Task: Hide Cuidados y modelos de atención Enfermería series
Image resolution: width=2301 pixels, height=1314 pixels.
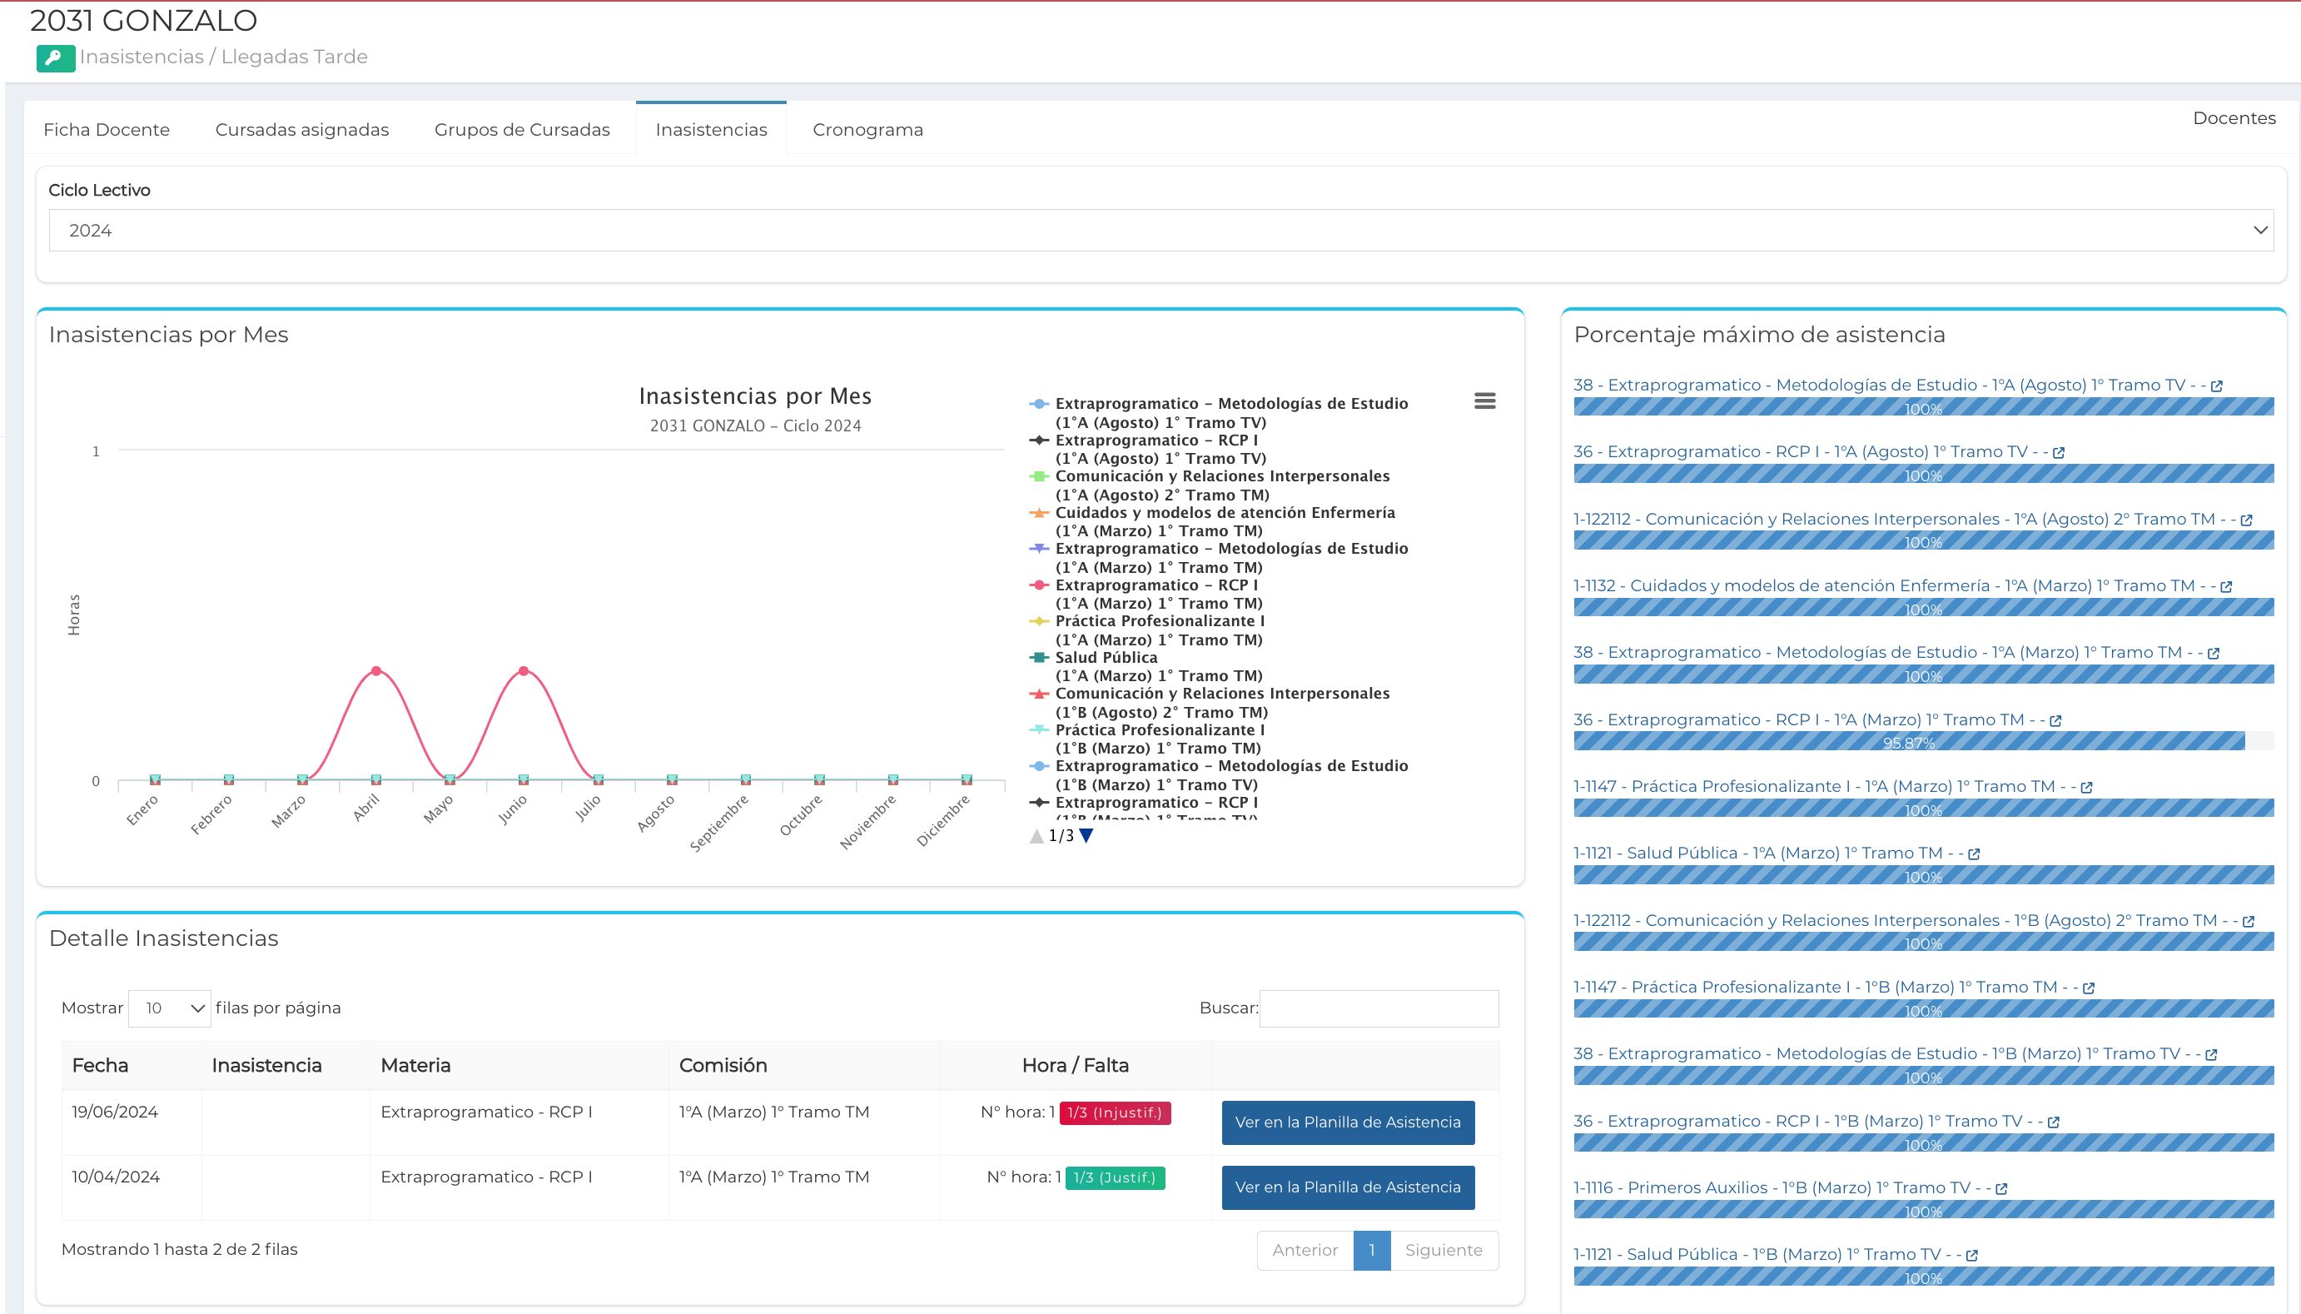Action: pyautogui.click(x=1224, y=513)
